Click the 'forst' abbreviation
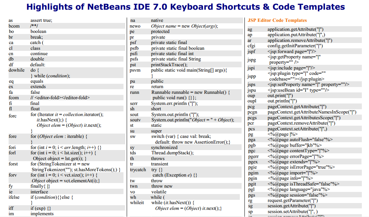 tap(13, 164)
